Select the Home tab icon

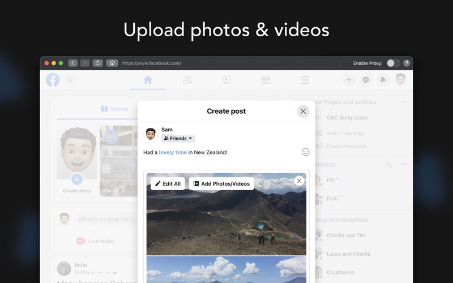(148, 80)
